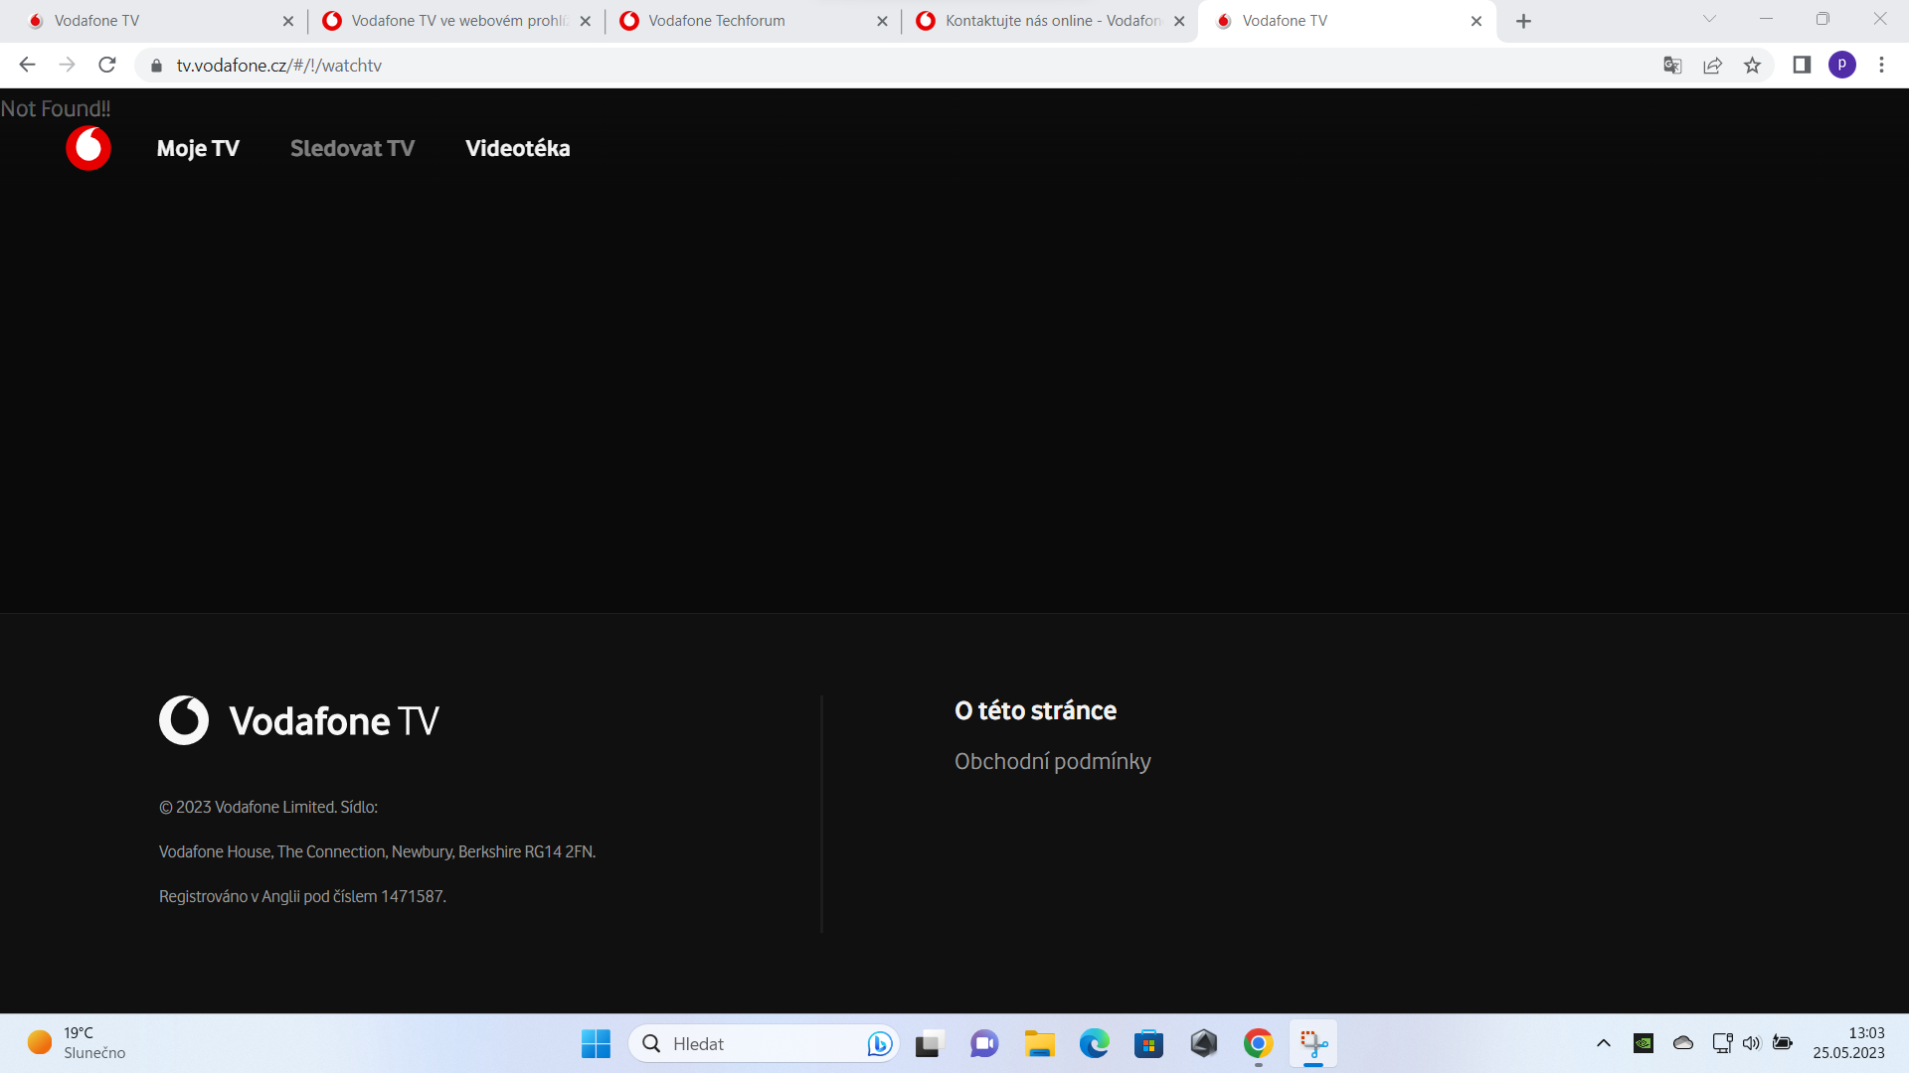Viewport: 1909px width, 1073px height.
Task: Close the Vodafone Techforum tab
Action: (882, 21)
